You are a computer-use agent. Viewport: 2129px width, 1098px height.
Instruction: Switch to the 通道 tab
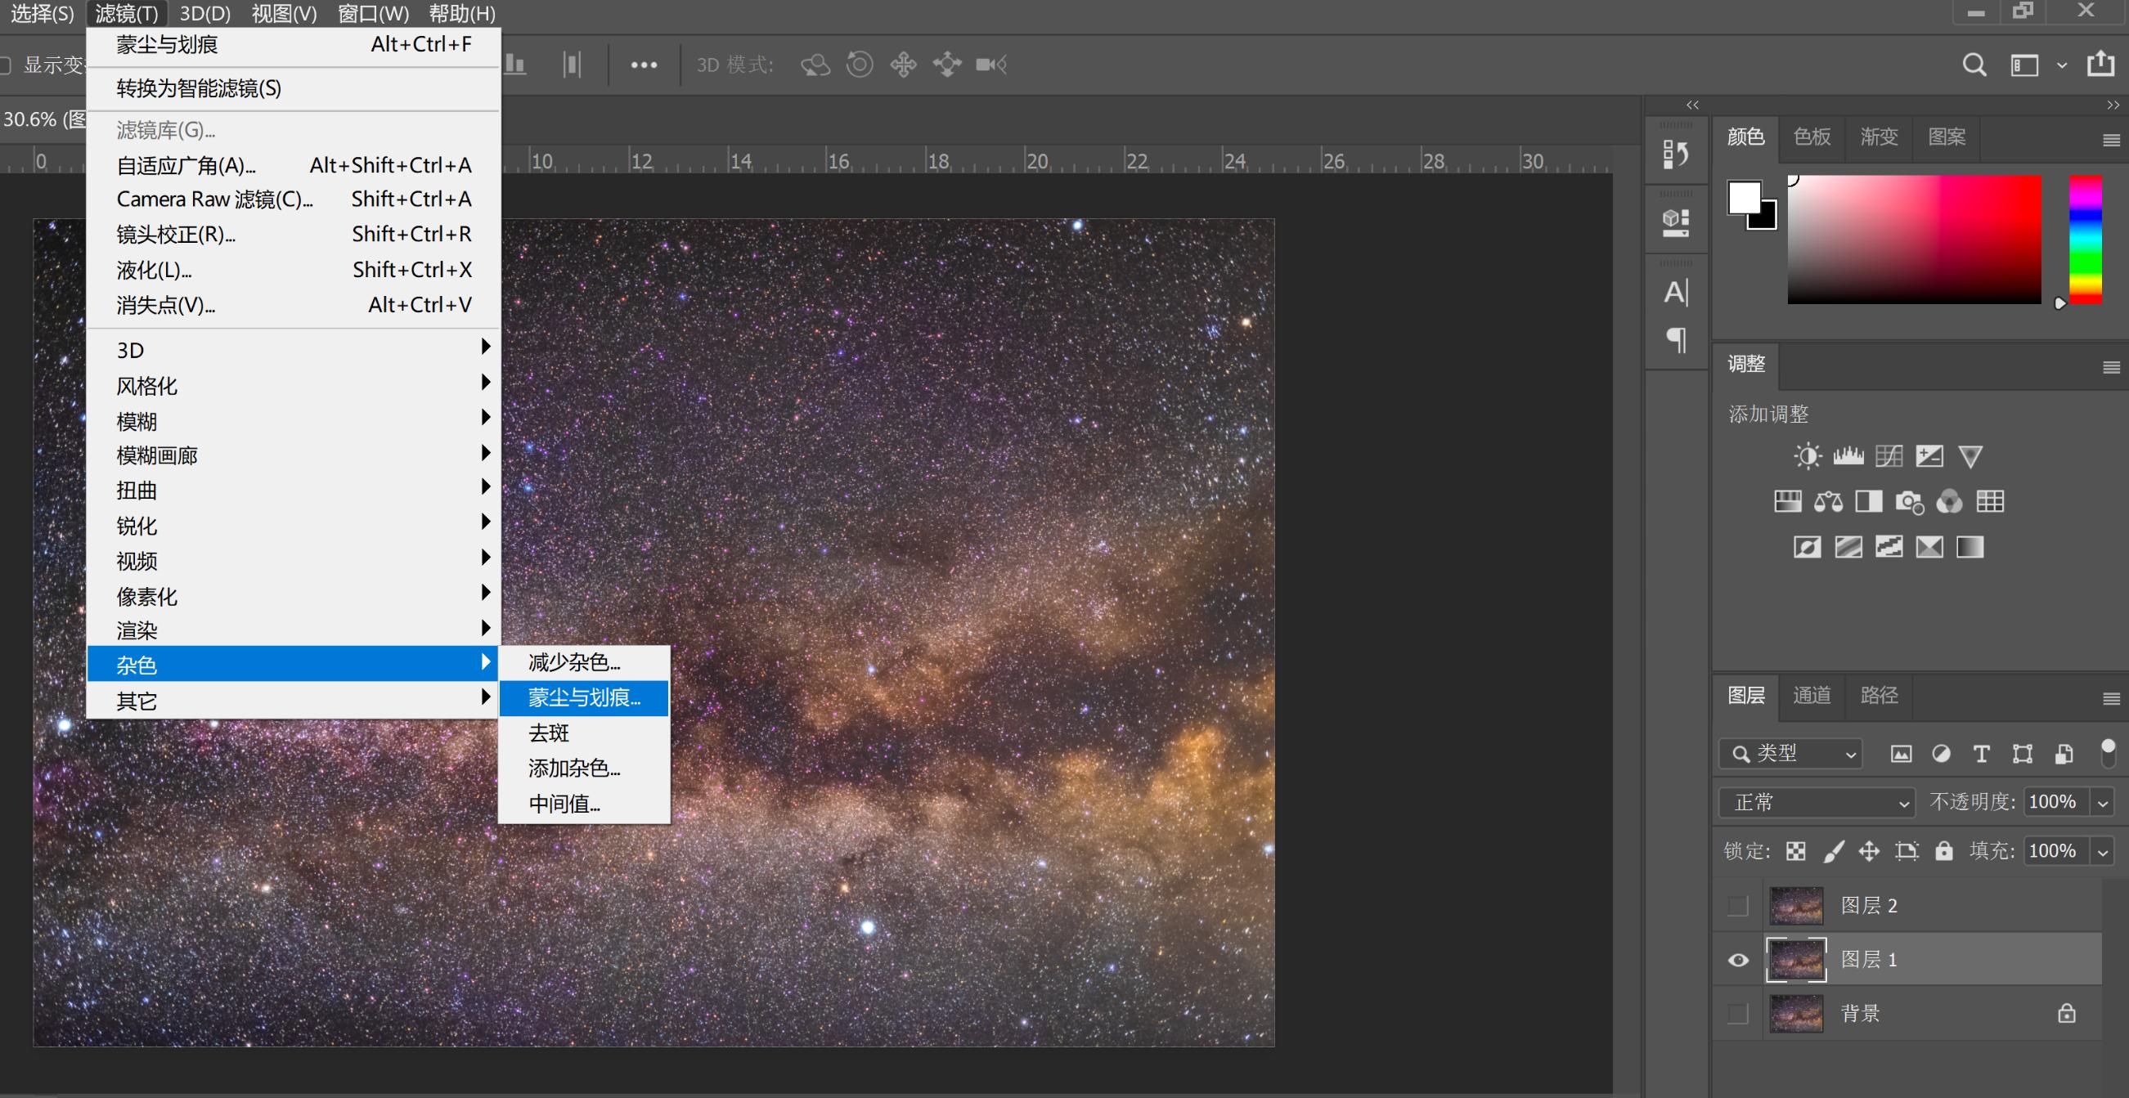1812,696
